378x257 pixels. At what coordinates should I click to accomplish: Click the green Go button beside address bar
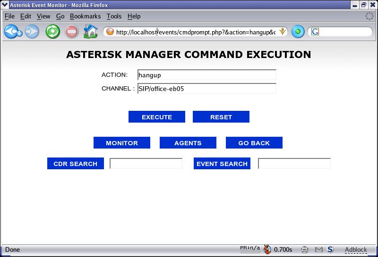[x=298, y=32]
